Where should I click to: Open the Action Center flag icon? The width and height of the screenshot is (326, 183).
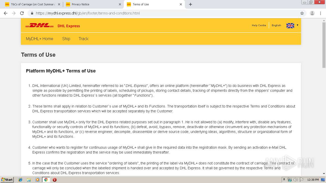point(302,180)
